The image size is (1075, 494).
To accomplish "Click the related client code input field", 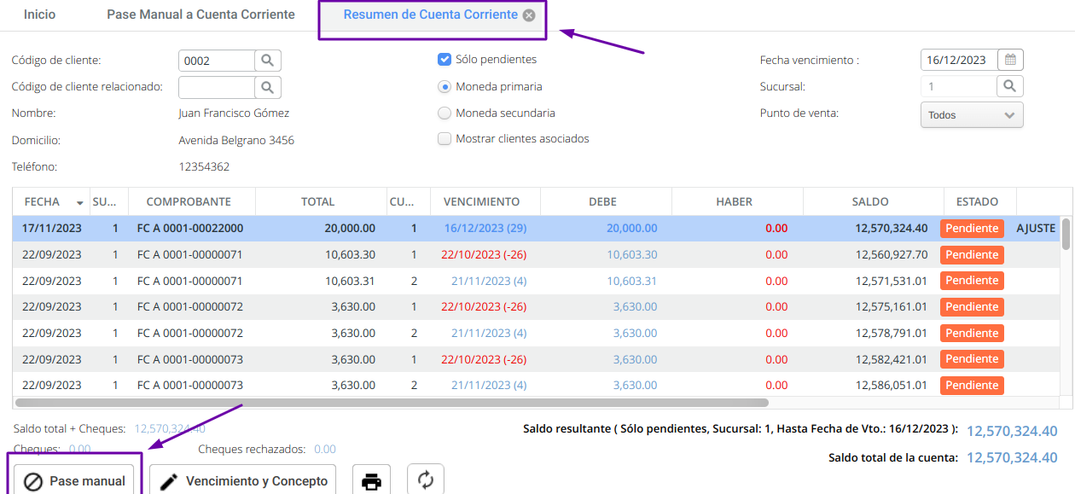I will [x=217, y=87].
